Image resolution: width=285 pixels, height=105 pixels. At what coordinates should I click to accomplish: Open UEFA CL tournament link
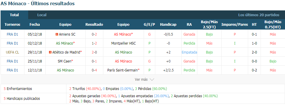tap(12, 52)
